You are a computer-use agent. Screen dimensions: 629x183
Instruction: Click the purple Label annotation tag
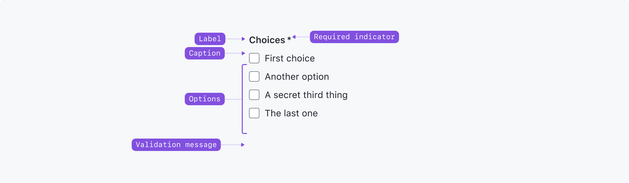(210, 39)
